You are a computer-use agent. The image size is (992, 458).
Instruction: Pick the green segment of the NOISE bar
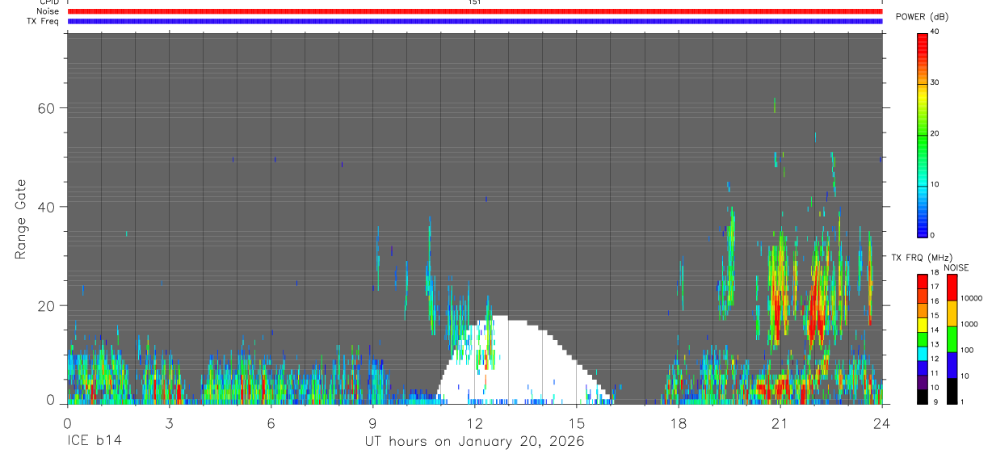952,338
